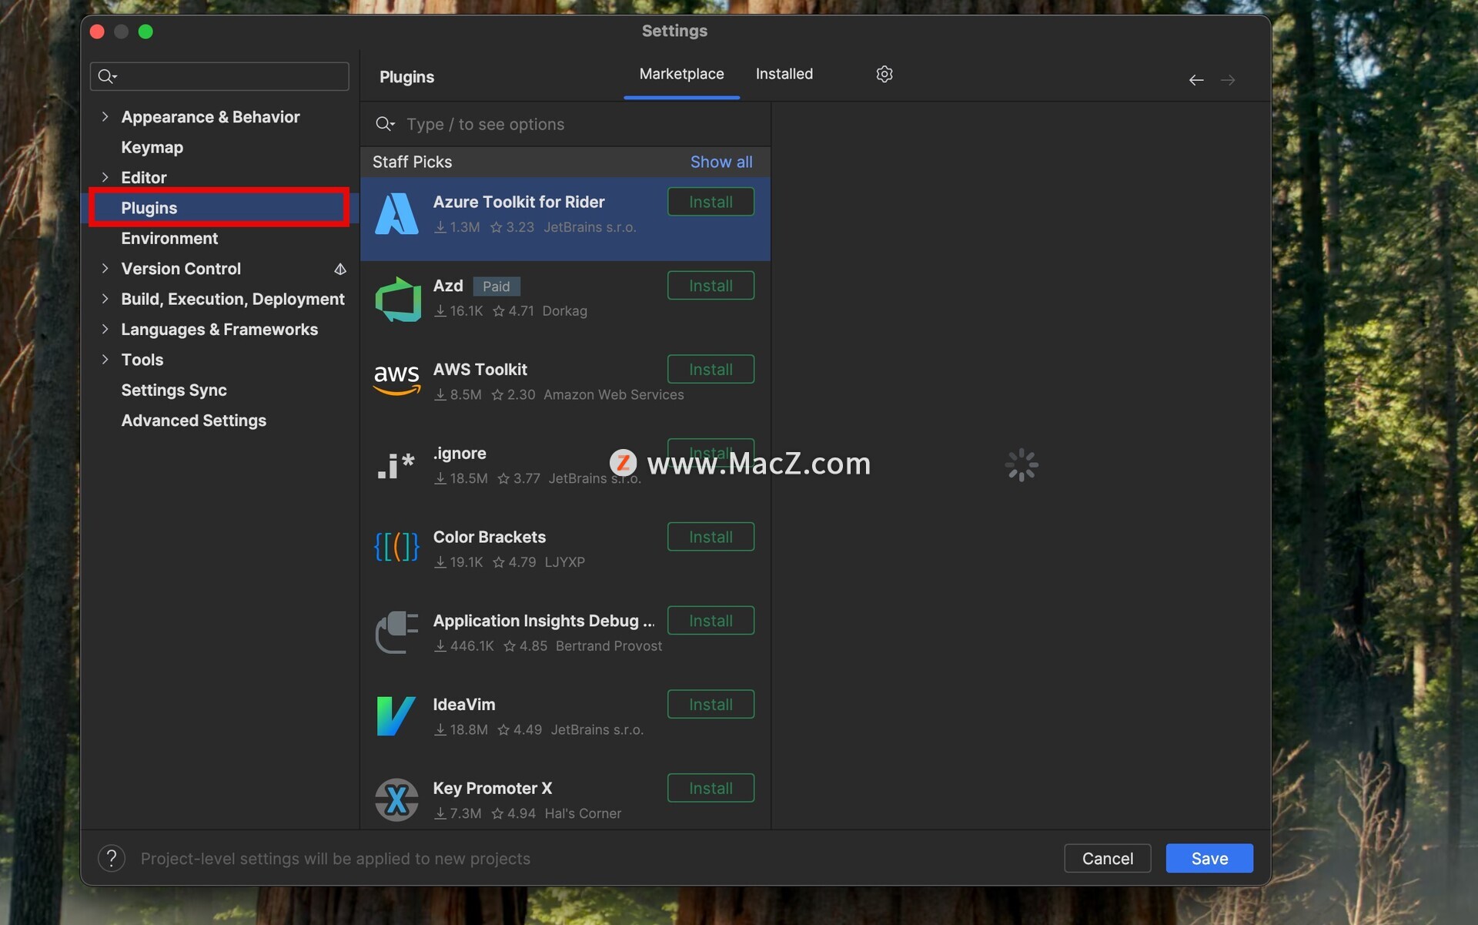Image resolution: width=1478 pixels, height=925 pixels.
Task: Expand the Tools settings section
Action: click(105, 360)
